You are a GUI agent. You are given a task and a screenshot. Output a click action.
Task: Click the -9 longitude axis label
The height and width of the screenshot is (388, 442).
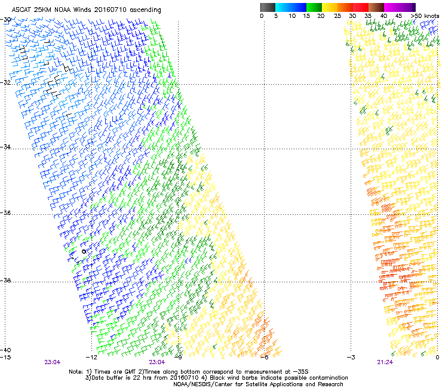point(178,358)
